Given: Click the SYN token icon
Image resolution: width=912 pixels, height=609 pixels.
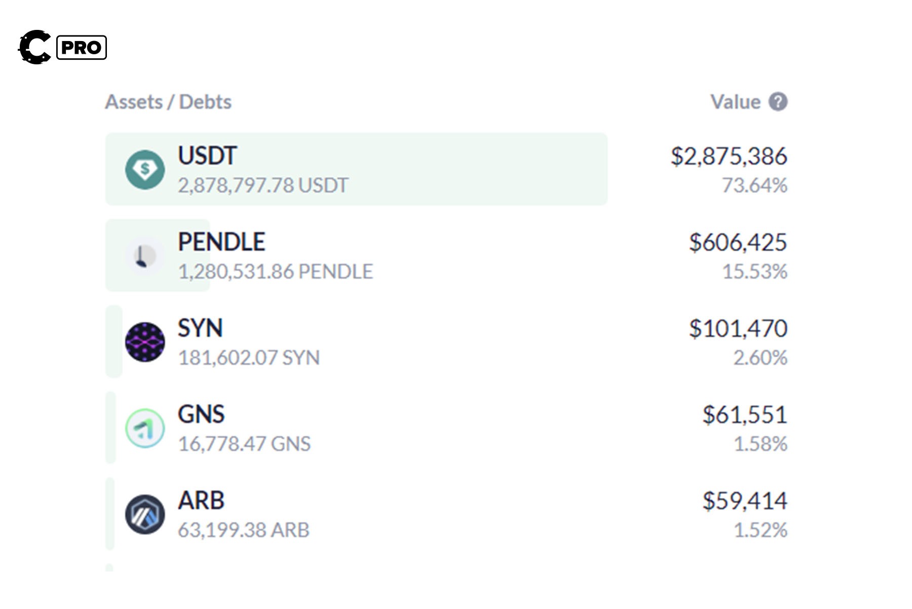Looking at the screenshot, I should click(x=145, y=342).
